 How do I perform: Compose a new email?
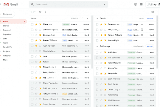7,14
